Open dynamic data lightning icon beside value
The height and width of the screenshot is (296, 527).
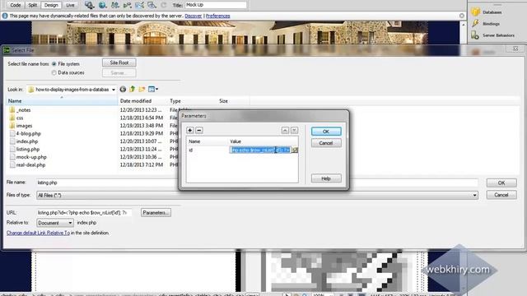coord(295,150)
